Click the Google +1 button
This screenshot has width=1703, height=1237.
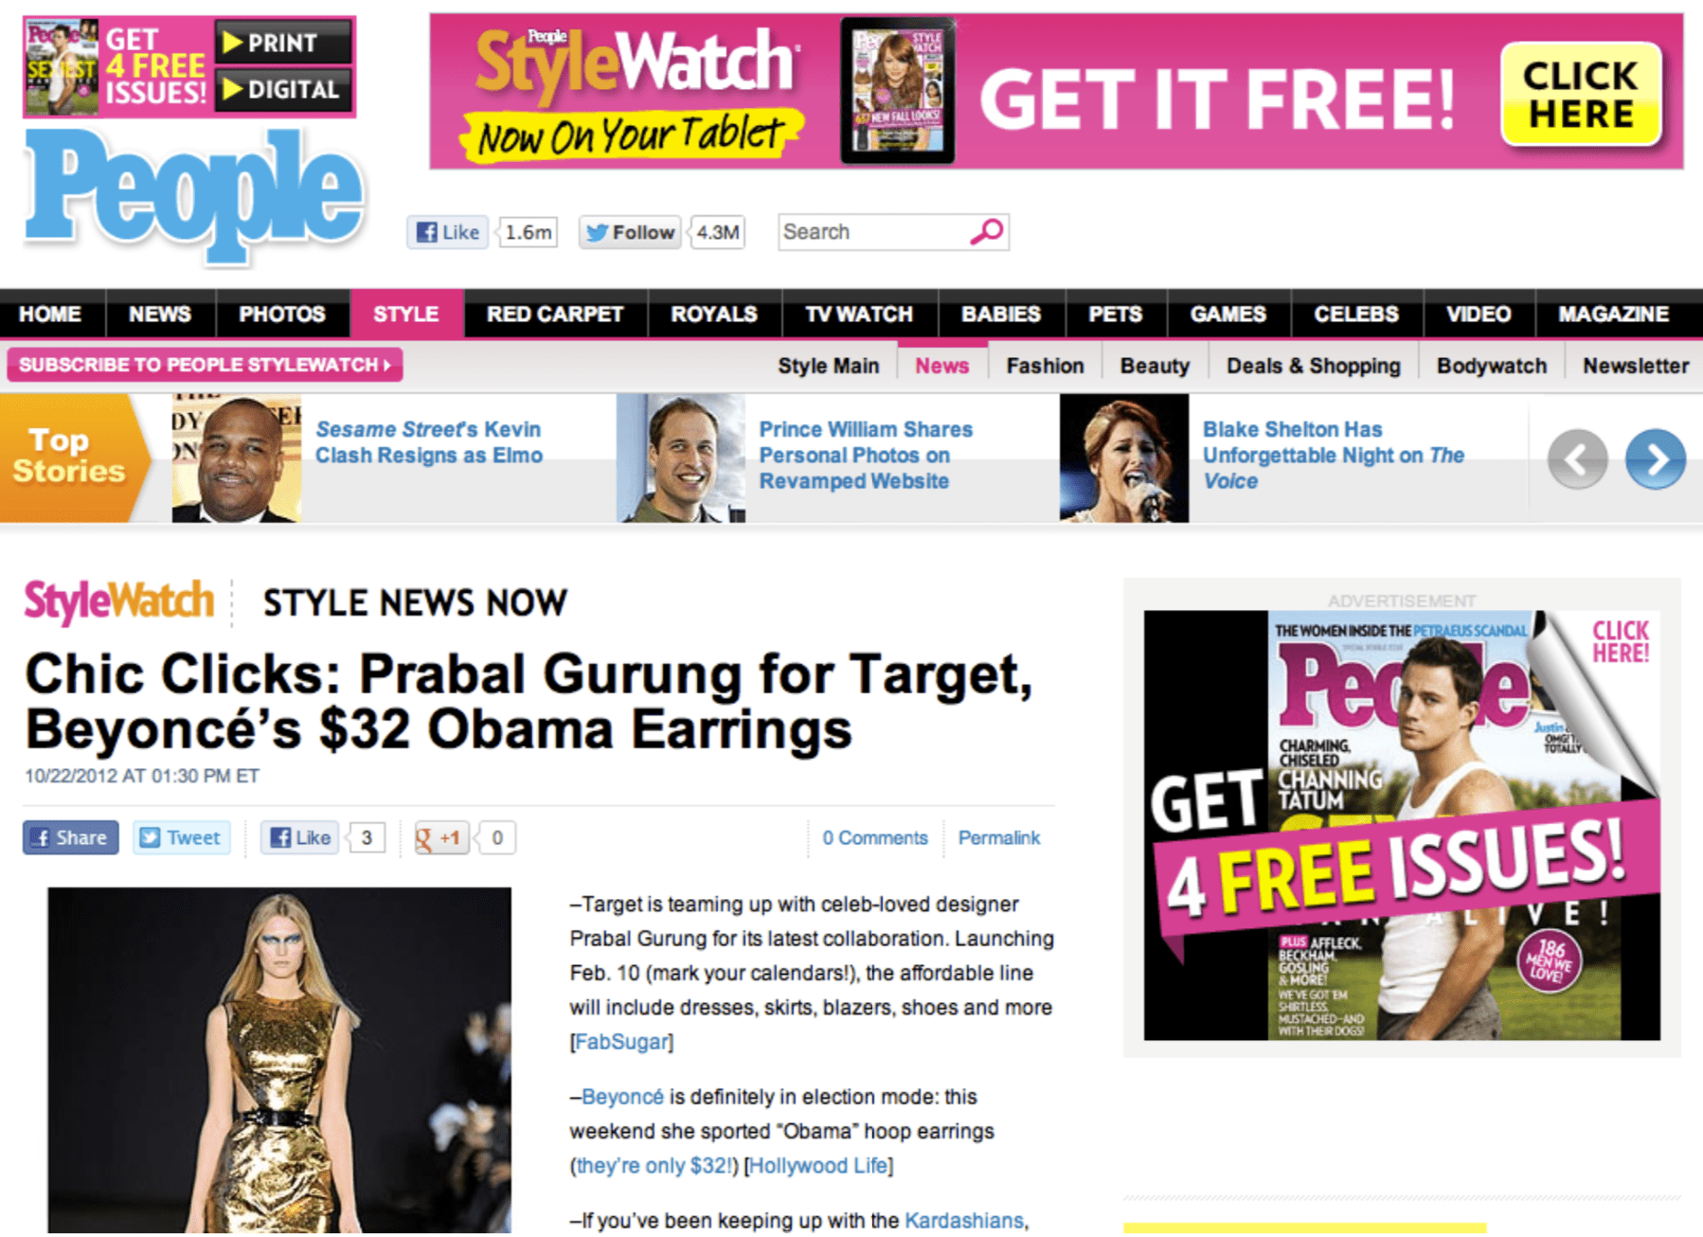[441, 837]
